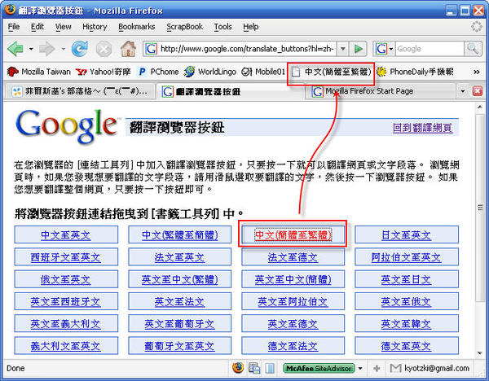Open the Mozilla Taiwan bookmark
This screenshot has width=489, height=381.
pyautogui.click(x=38, y=72)
